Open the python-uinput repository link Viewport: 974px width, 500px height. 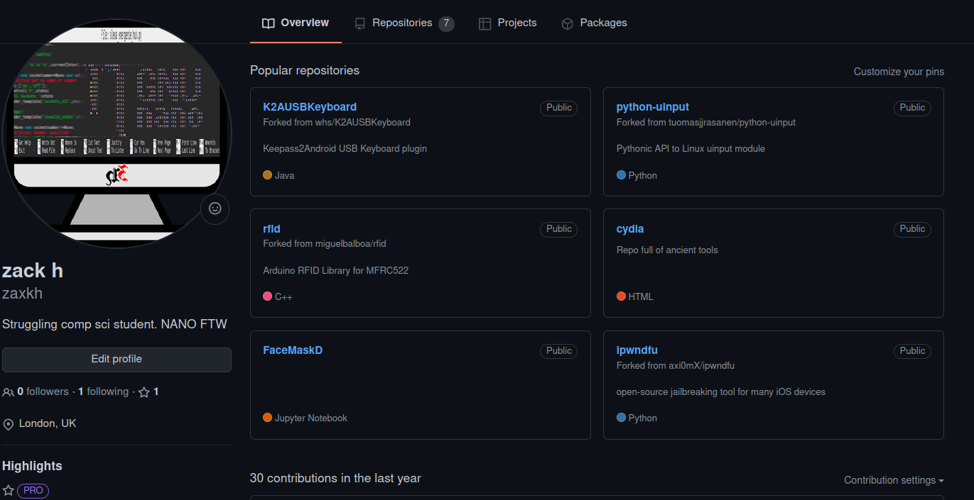(652, 107)
